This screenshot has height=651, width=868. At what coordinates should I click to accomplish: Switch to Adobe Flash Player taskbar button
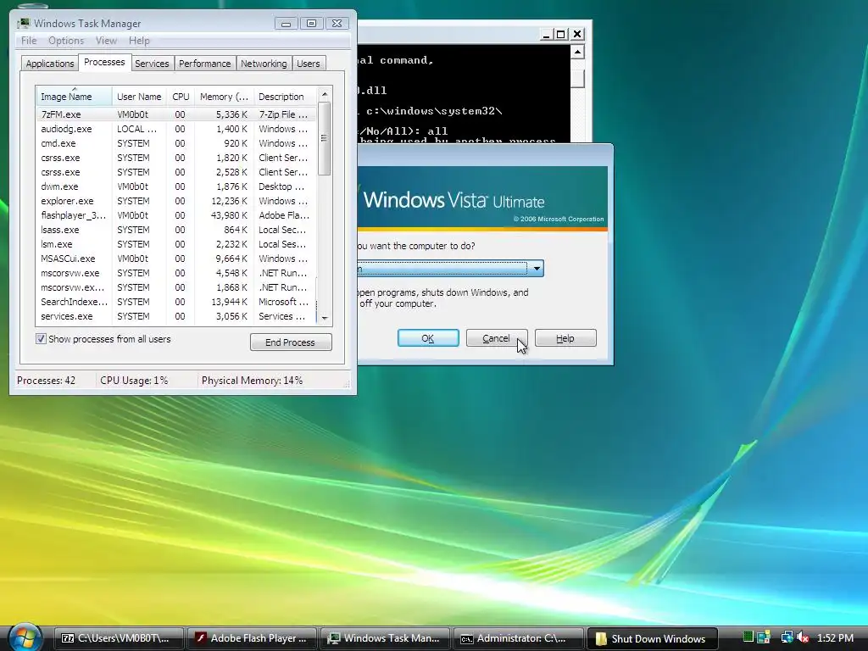click(253, 638)
